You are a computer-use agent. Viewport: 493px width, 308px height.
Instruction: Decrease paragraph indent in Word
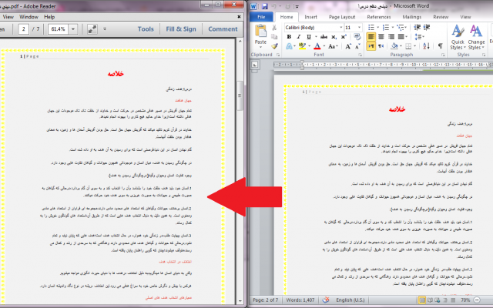click(418, 28)
